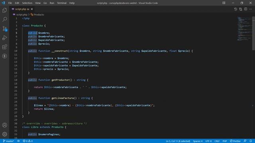Screen dimensions: 255x143
Task: Click the open changes icon
Action: 241,9
